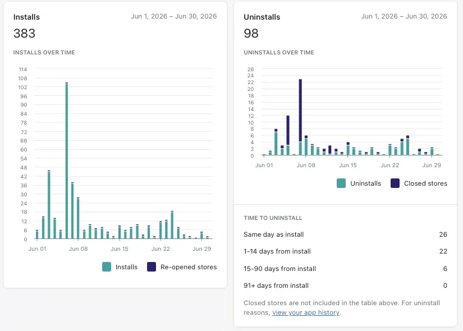Click the dark Re-opened stores legend swatch

(x=152, y=267)
